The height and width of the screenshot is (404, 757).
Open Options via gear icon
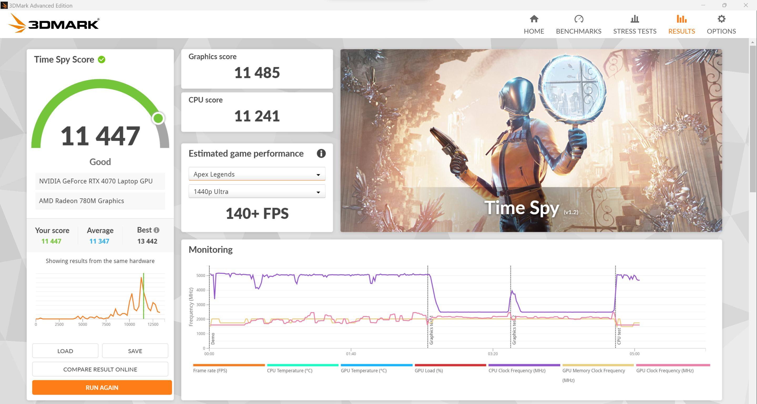point(721,19)
